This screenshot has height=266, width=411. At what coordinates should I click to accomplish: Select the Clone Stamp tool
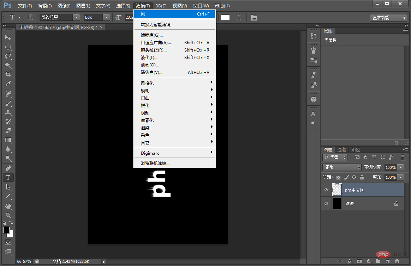point(8,112)
